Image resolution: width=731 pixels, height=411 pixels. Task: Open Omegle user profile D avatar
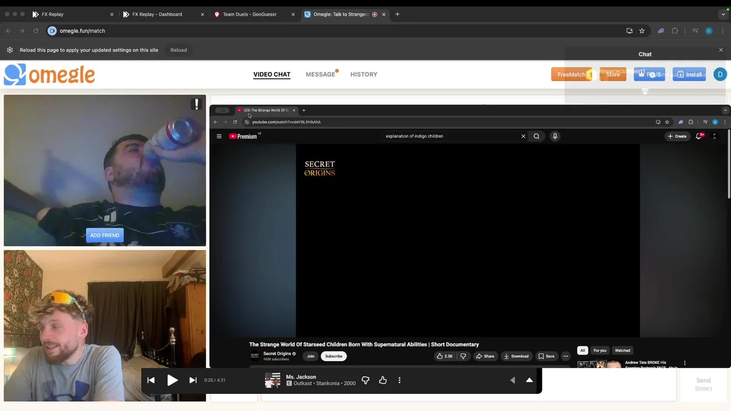(x=720, y=74)
